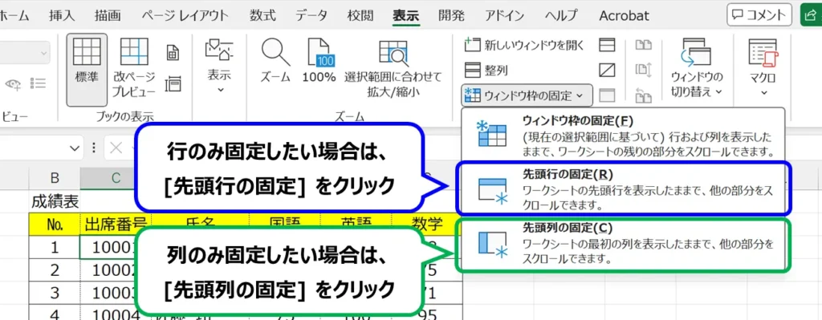This screenshot has width=822, height=320.
Task: Click the unhide window icon
Action: click(x=607, y=95)
